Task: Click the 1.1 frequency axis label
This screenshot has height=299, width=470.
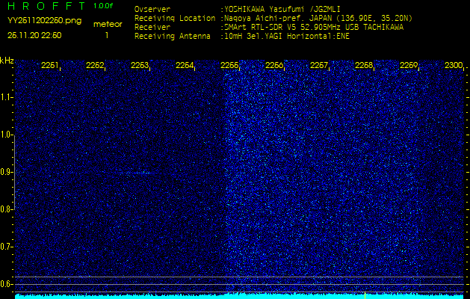Action: pos(5,97)
